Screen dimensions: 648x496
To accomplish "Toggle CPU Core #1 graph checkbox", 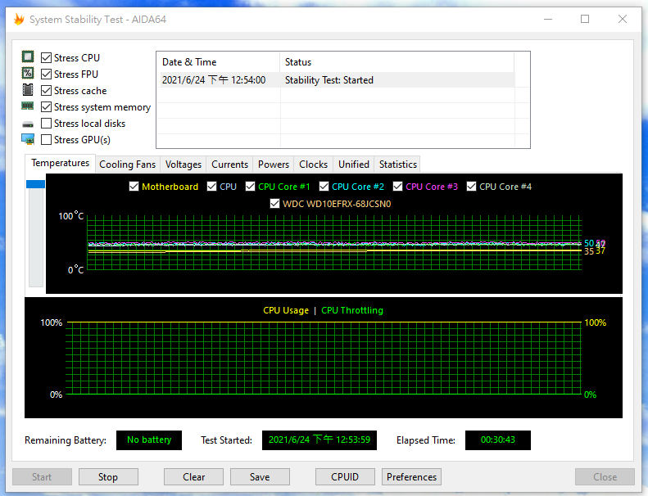I will pyautogui.click(x=250, y=187).
